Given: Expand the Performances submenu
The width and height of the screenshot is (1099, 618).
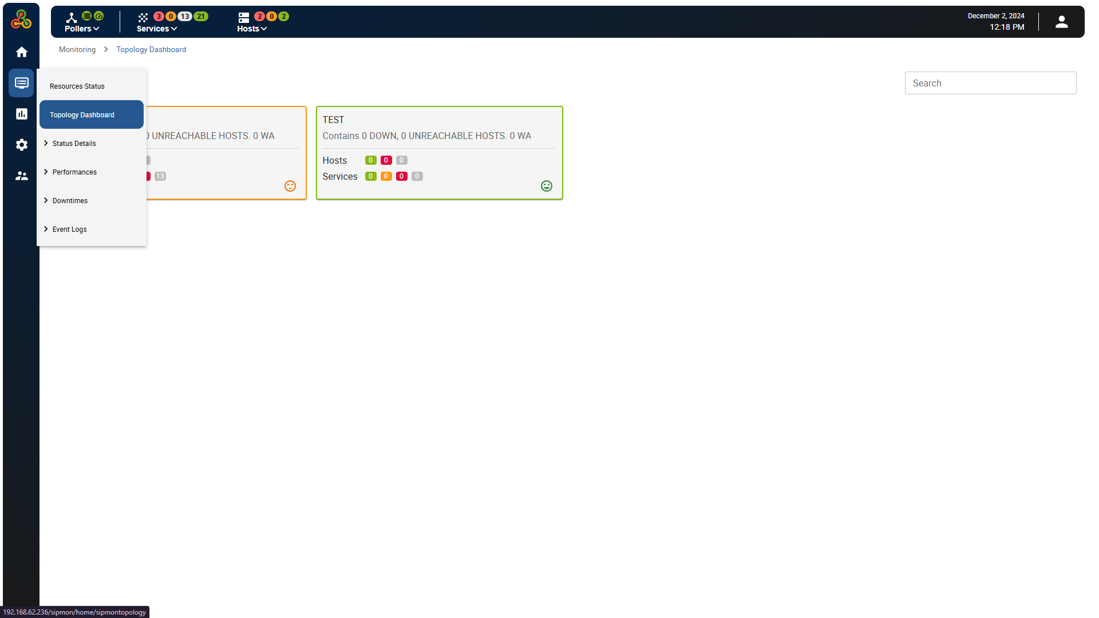Looking at the screenshot, I should click(74, 172).
